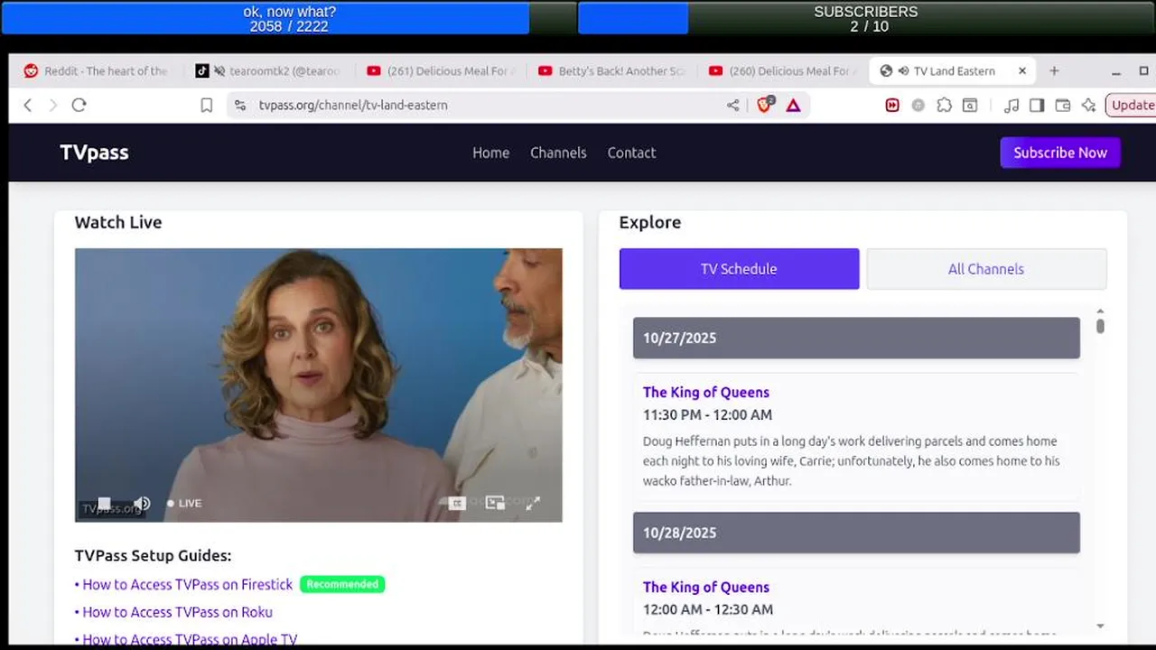The width and height of the screenshot is (1156, 650).
Task: Click the TVpass site logo
Action: point(94,153)
